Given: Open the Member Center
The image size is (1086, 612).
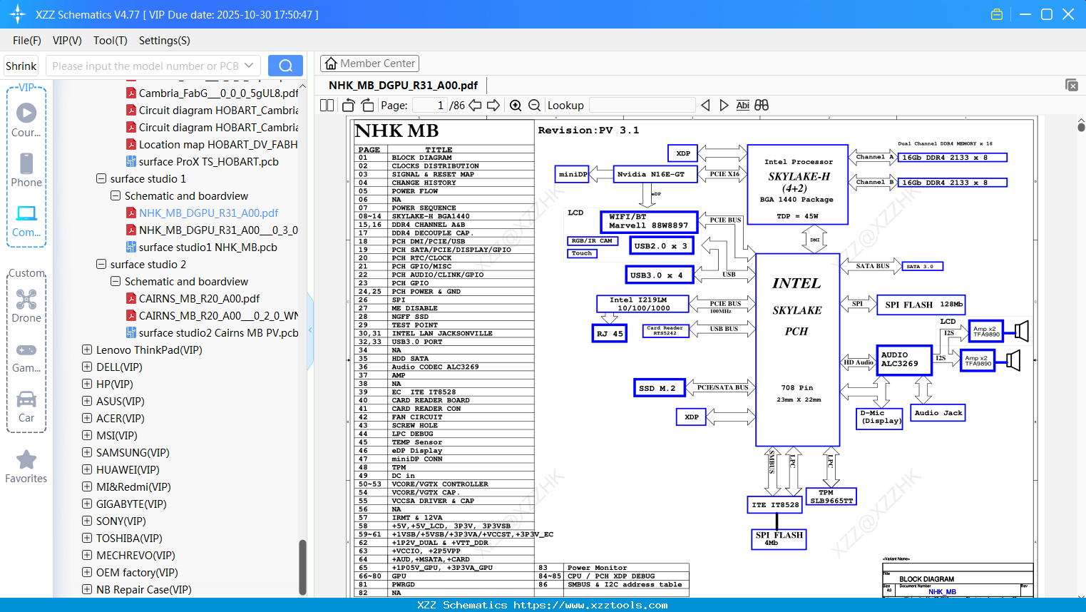Looking at the screenshot, I should (369, 63).
